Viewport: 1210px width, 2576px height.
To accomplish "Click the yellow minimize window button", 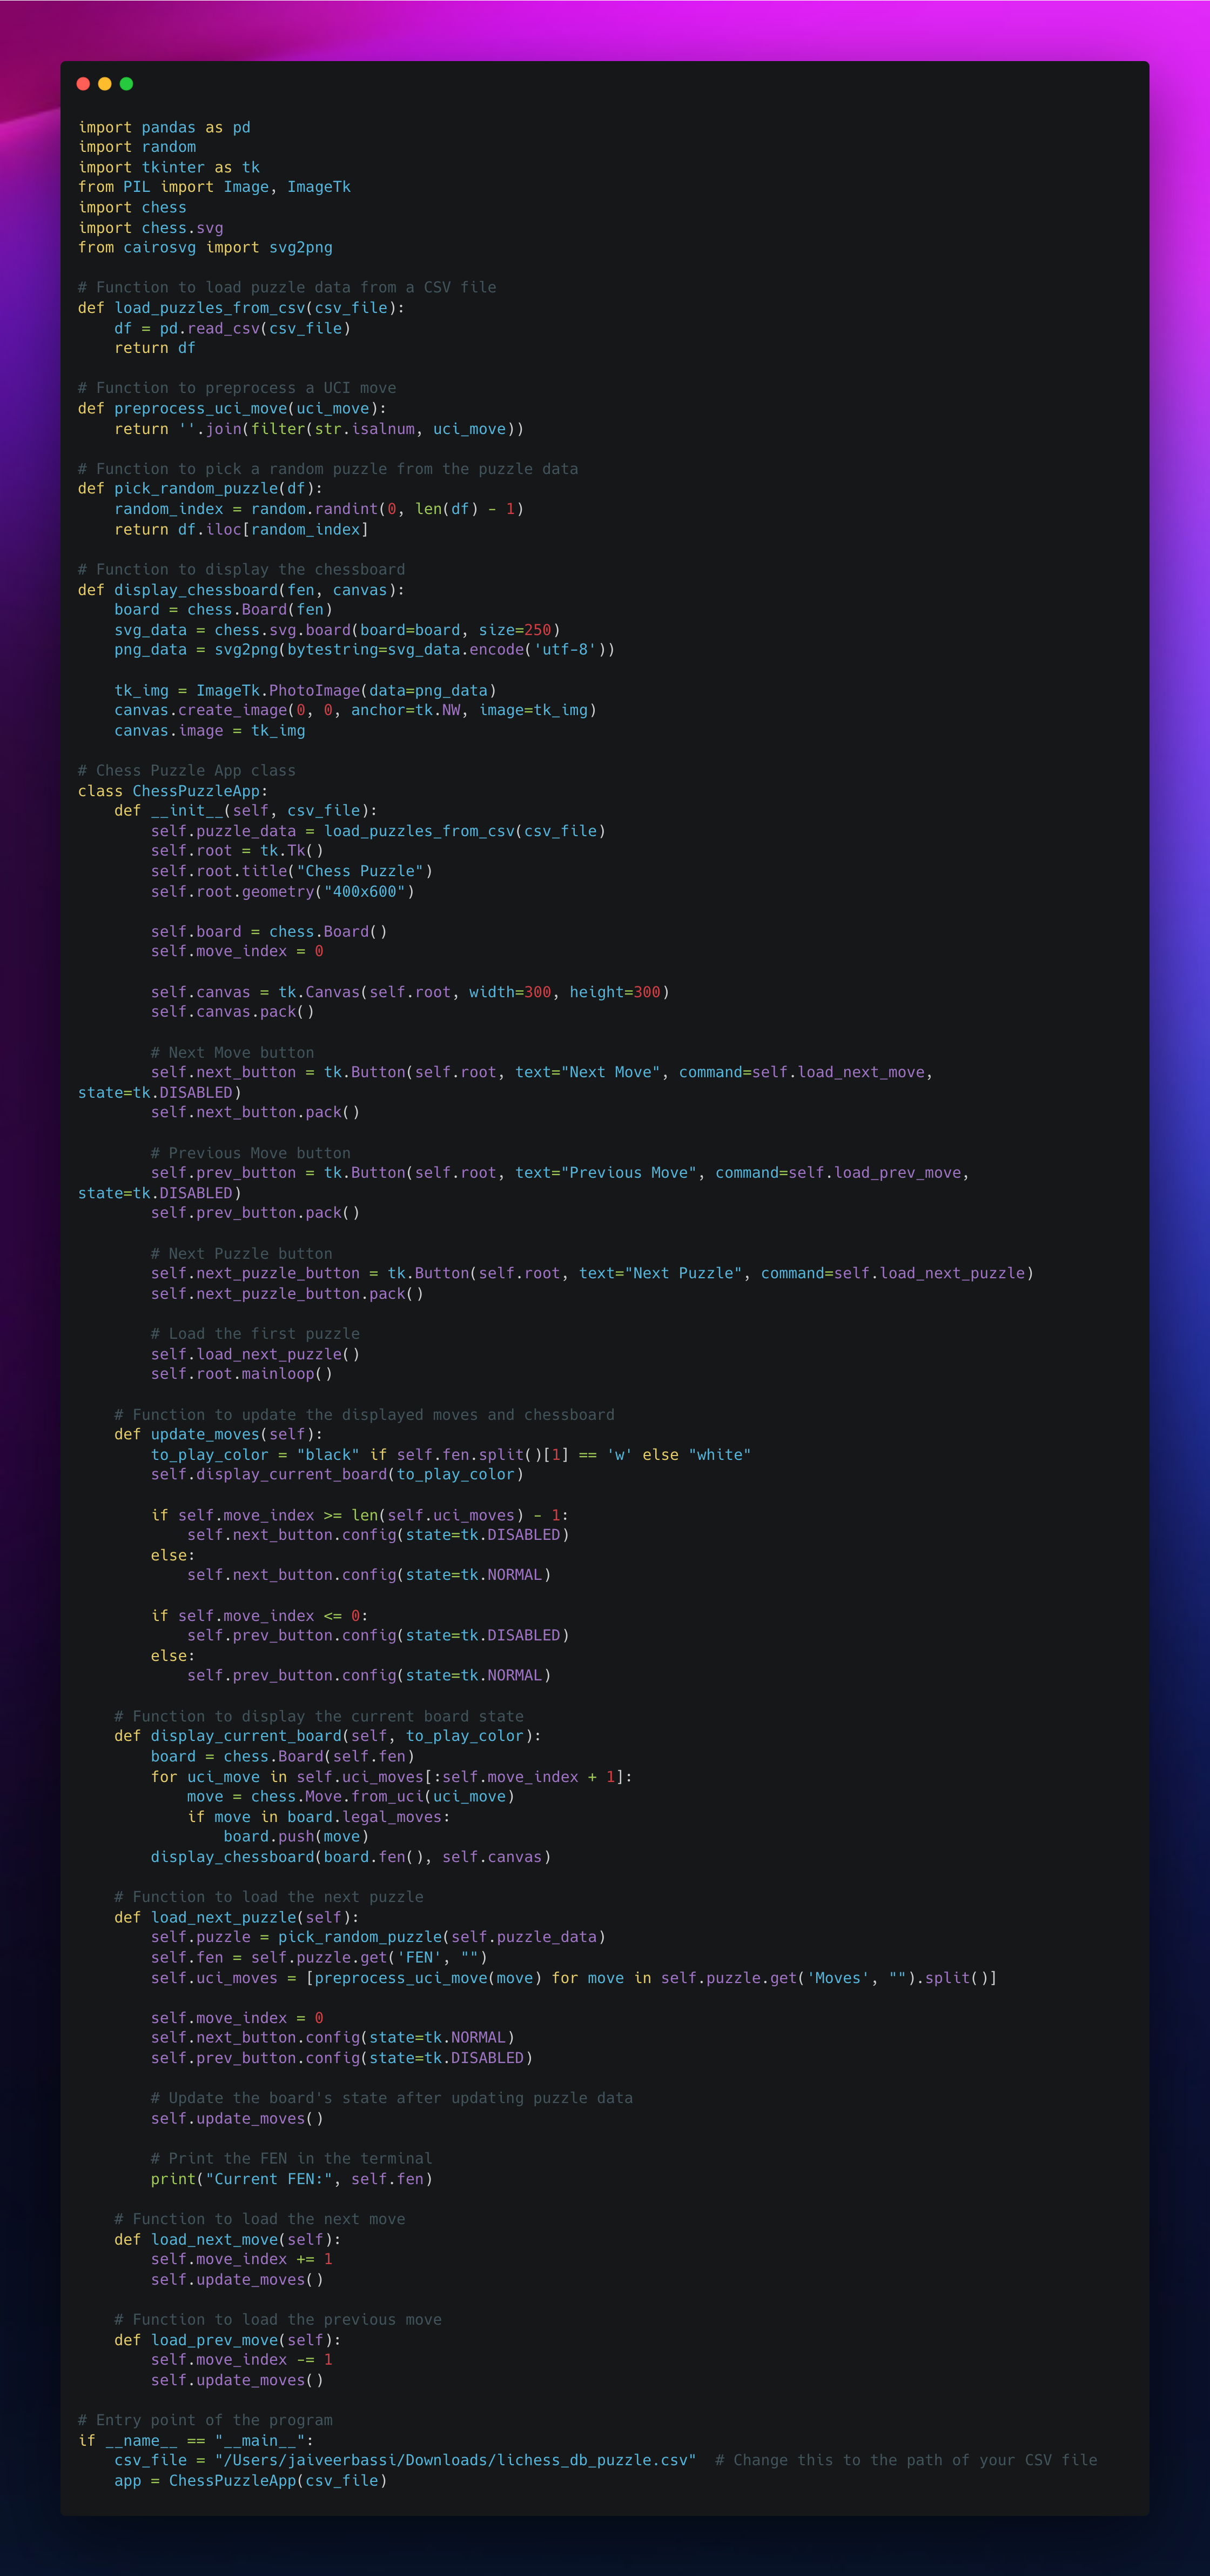I will [105, 84].
